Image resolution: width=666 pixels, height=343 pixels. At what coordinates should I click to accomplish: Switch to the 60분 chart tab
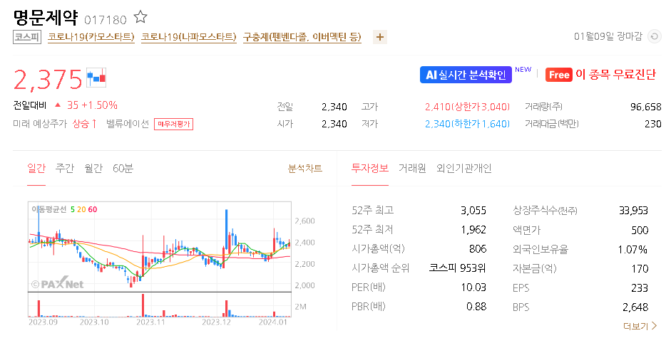pos(123,169)
